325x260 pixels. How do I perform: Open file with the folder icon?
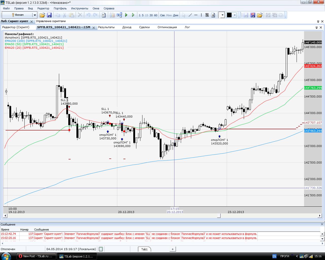tap(42, 15)
